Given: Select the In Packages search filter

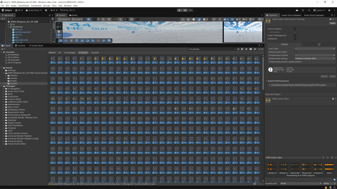Looking at the screenshot, I should coord(70,53).
